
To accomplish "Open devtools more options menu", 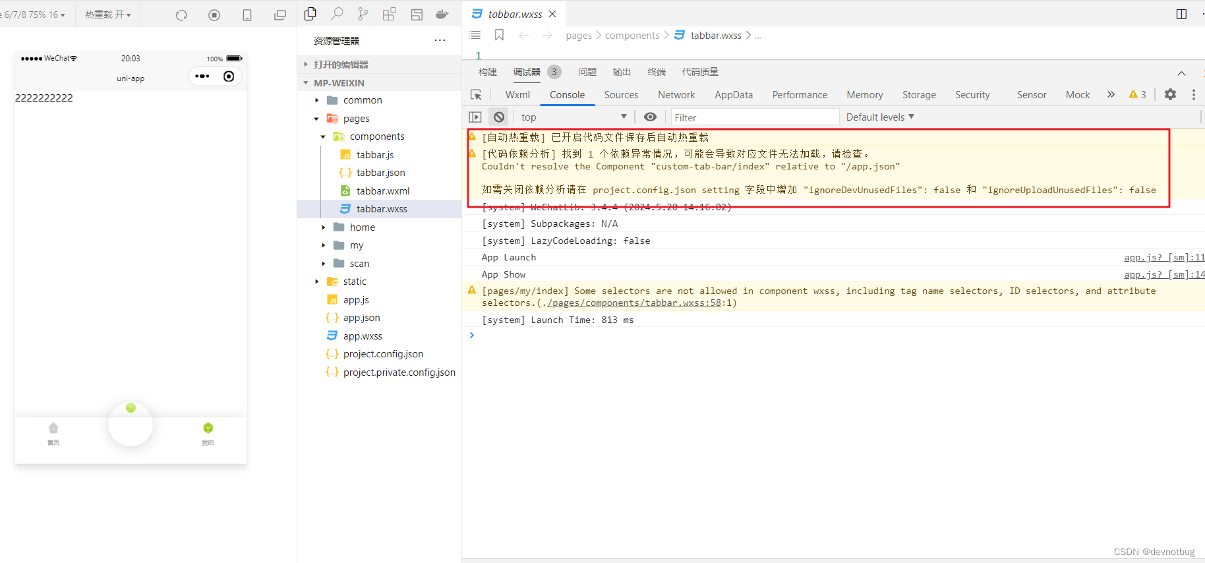I will coord(1194,94).
